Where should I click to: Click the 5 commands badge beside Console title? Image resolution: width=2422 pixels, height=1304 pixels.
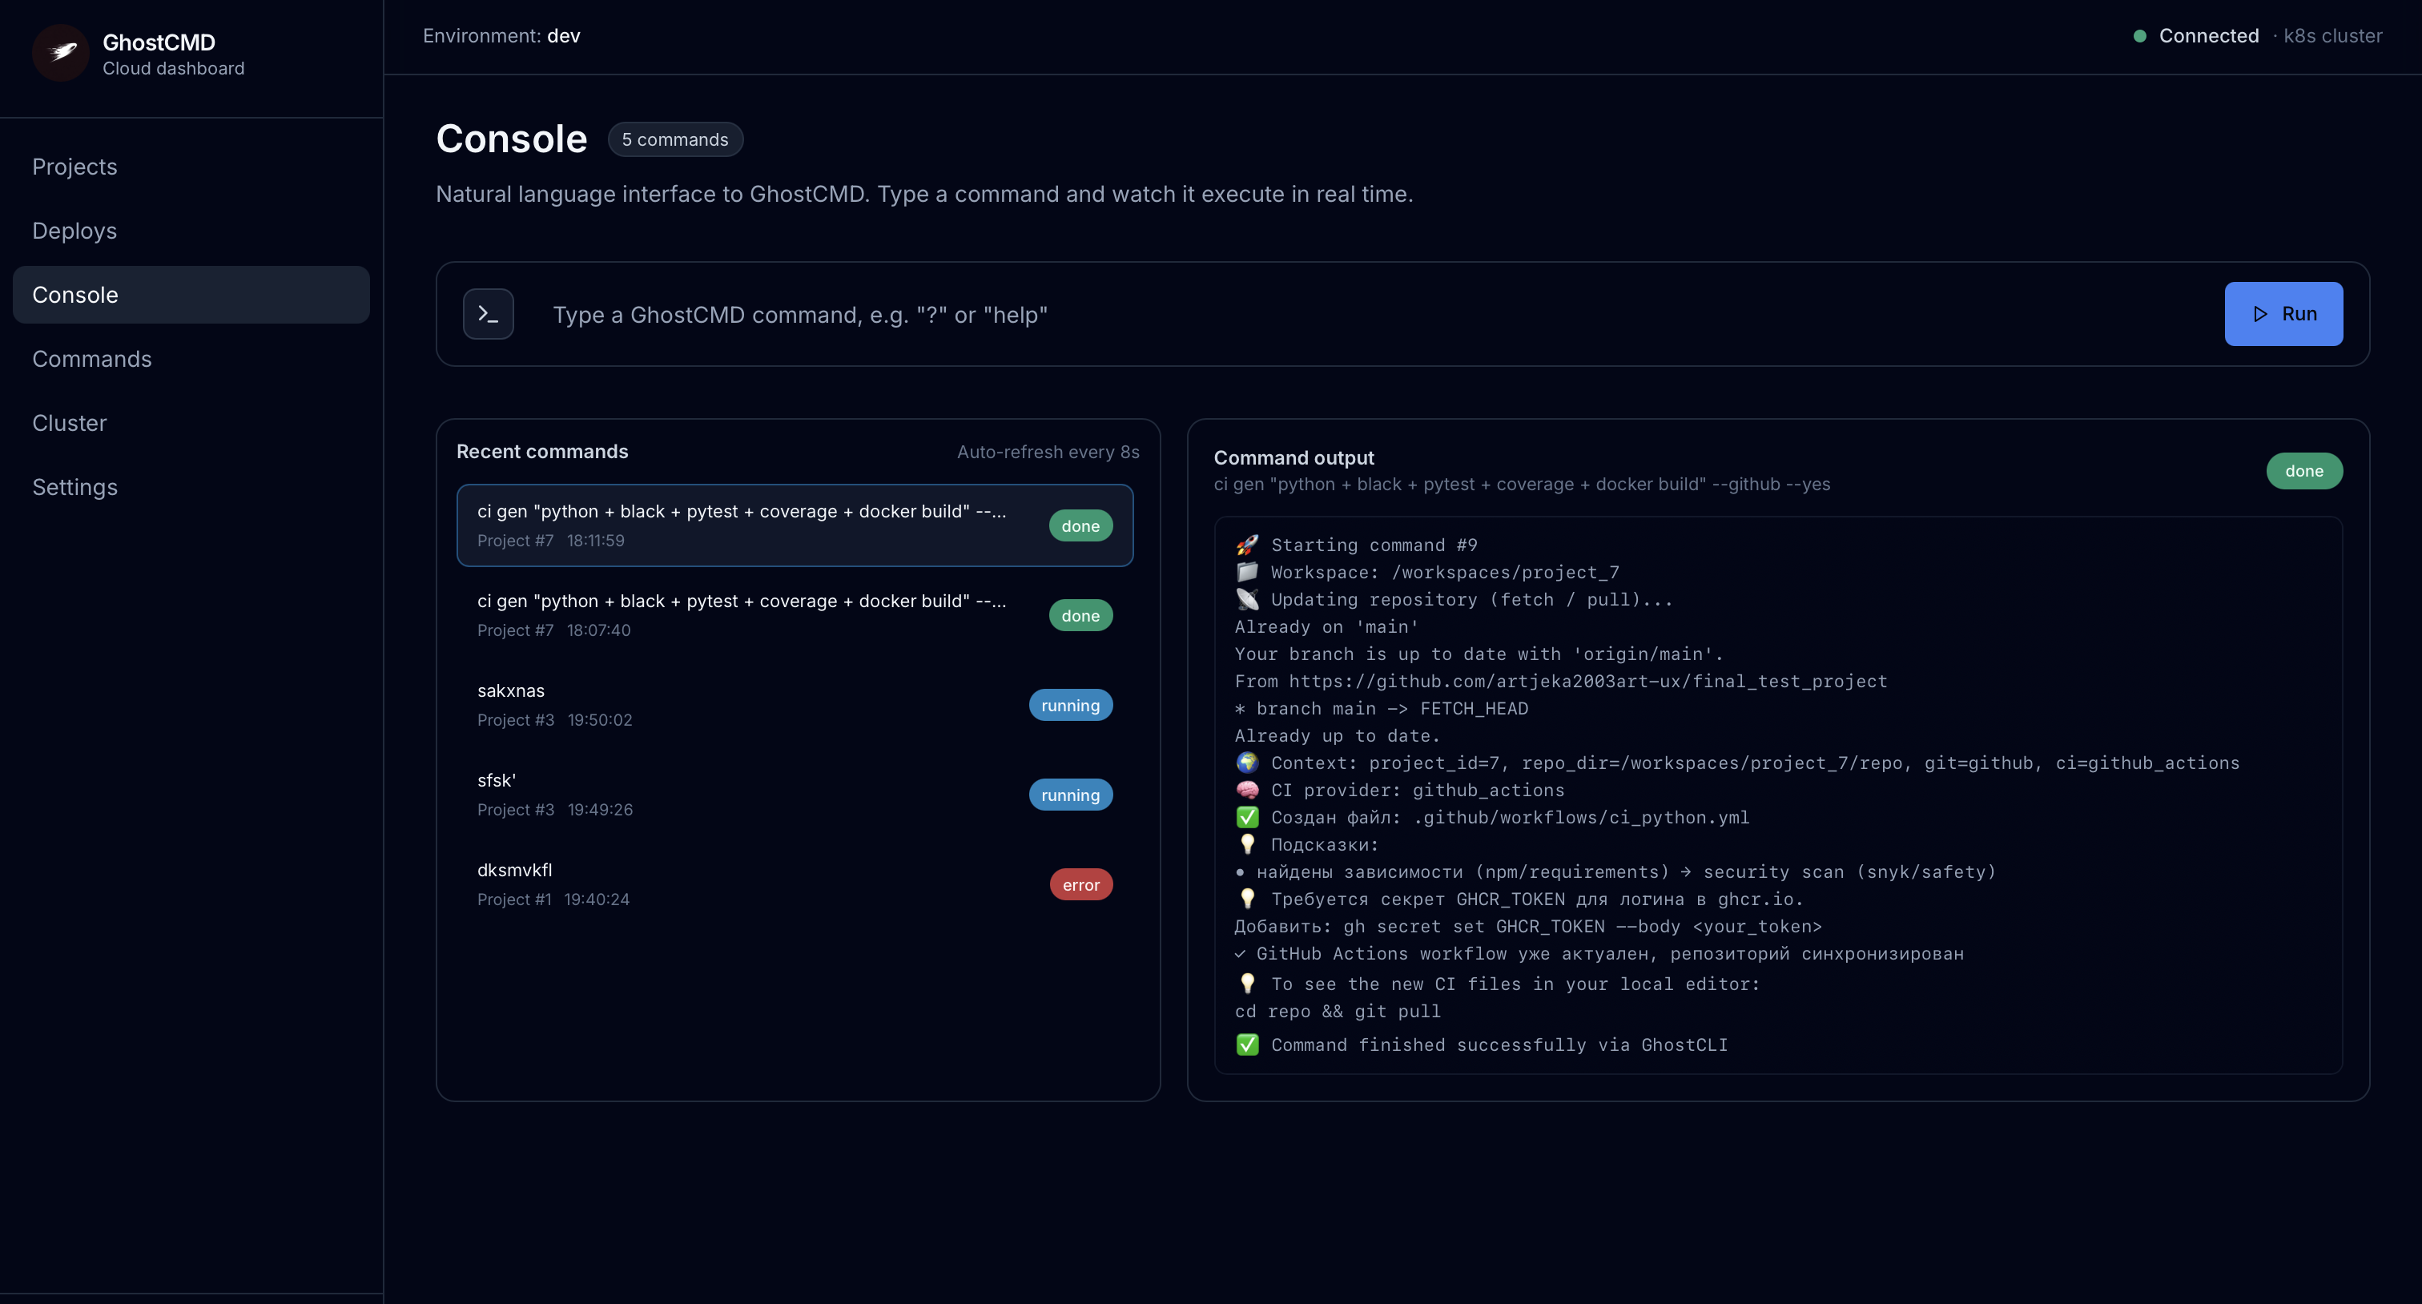point(675,139)
